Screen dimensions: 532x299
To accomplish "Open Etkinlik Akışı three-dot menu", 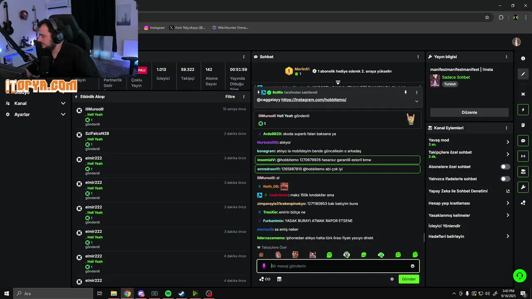I will click(x=244, y=97).
